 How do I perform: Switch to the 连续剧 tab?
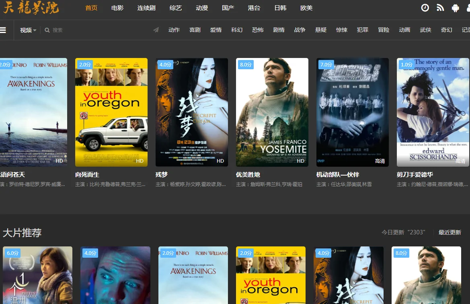pos(146,8)
